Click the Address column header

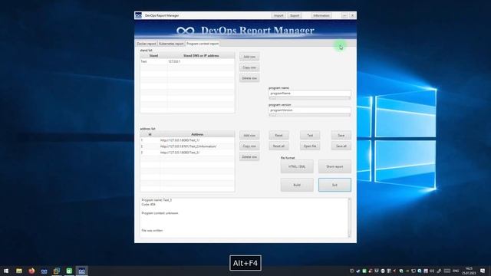pos(197,134)
